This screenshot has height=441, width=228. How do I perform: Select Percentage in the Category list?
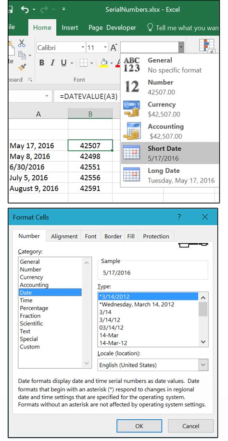[x=50, y=308]
